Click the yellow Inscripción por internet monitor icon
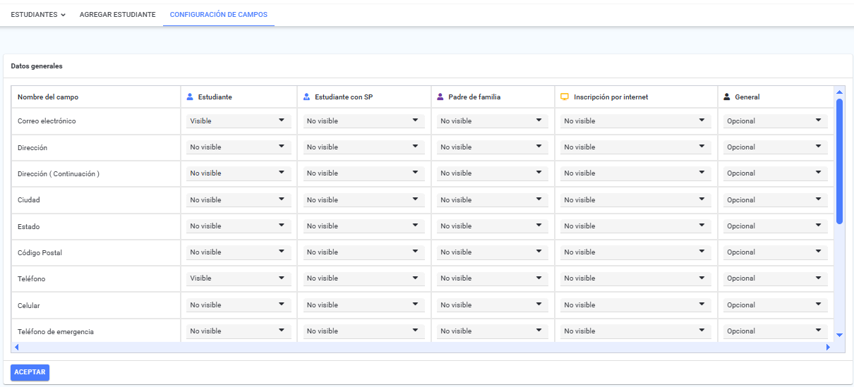This screenshot has height=387, width=854. tap(565, 97)
